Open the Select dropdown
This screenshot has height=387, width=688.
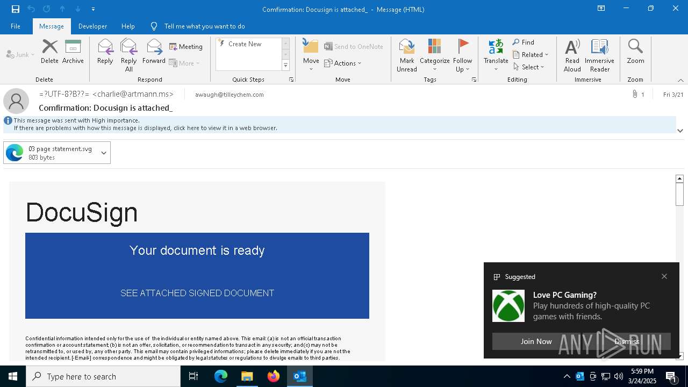click(x=529, y=67)
